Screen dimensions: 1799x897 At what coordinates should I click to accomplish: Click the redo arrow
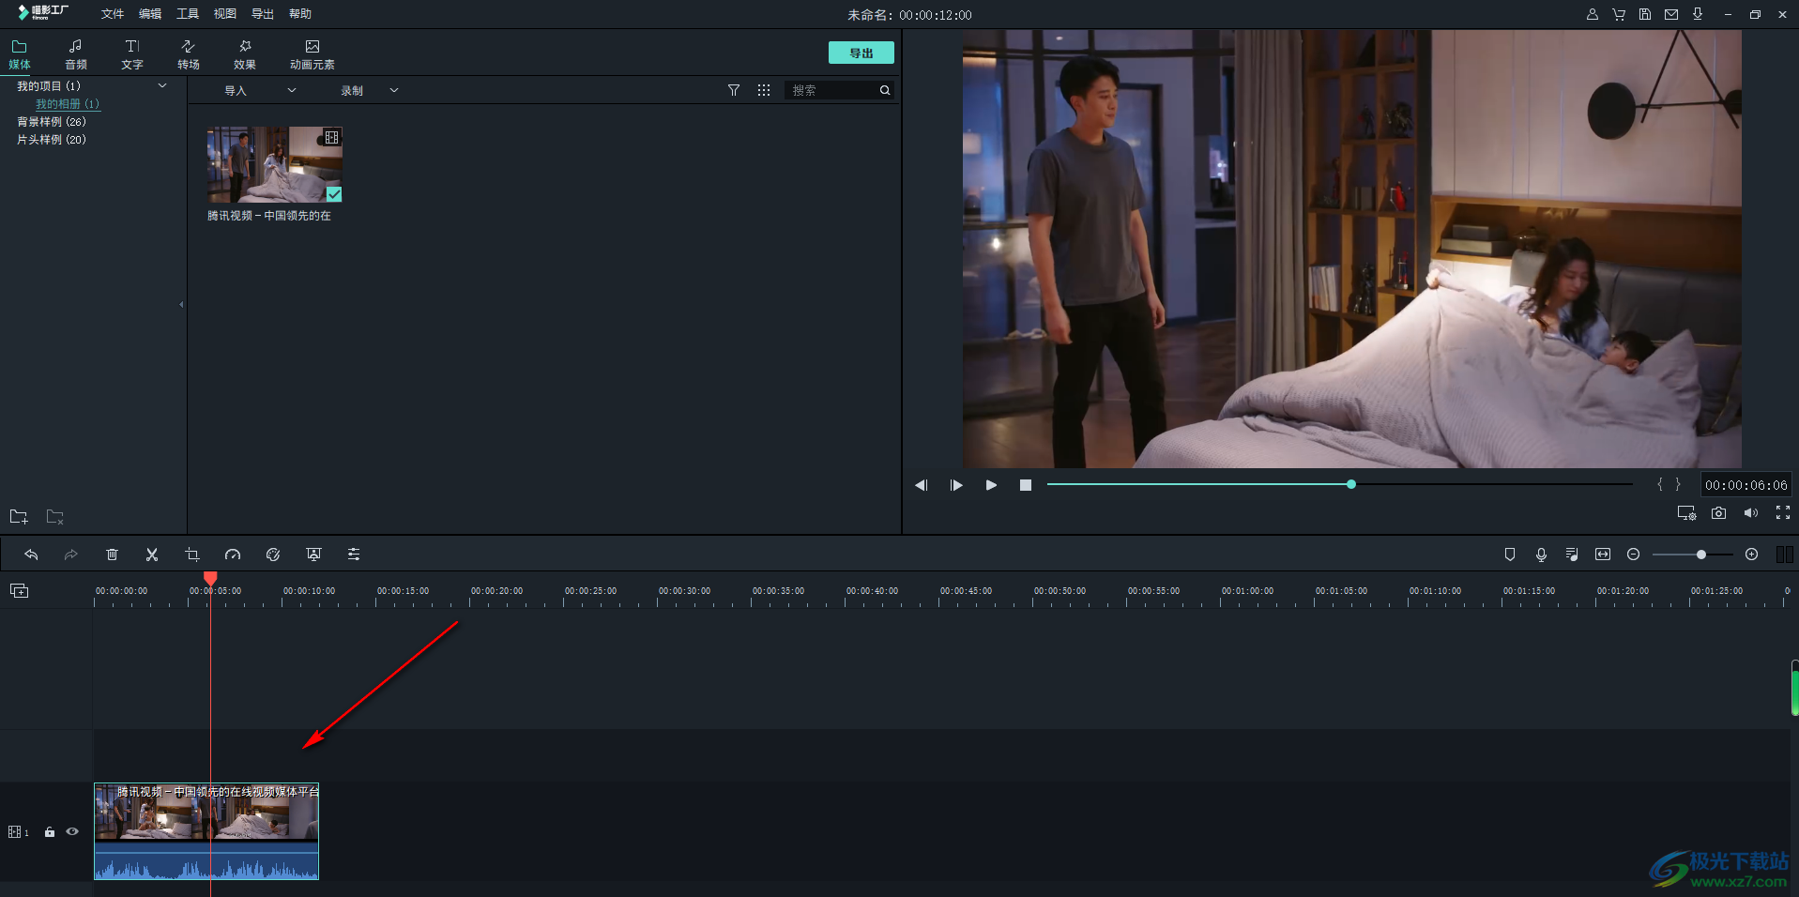tap(70, 555)
